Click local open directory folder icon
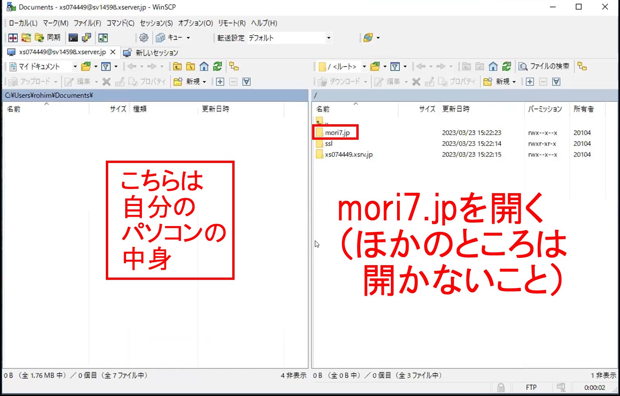The height and width of the screenshot is (396, 620). click(86, 67)
